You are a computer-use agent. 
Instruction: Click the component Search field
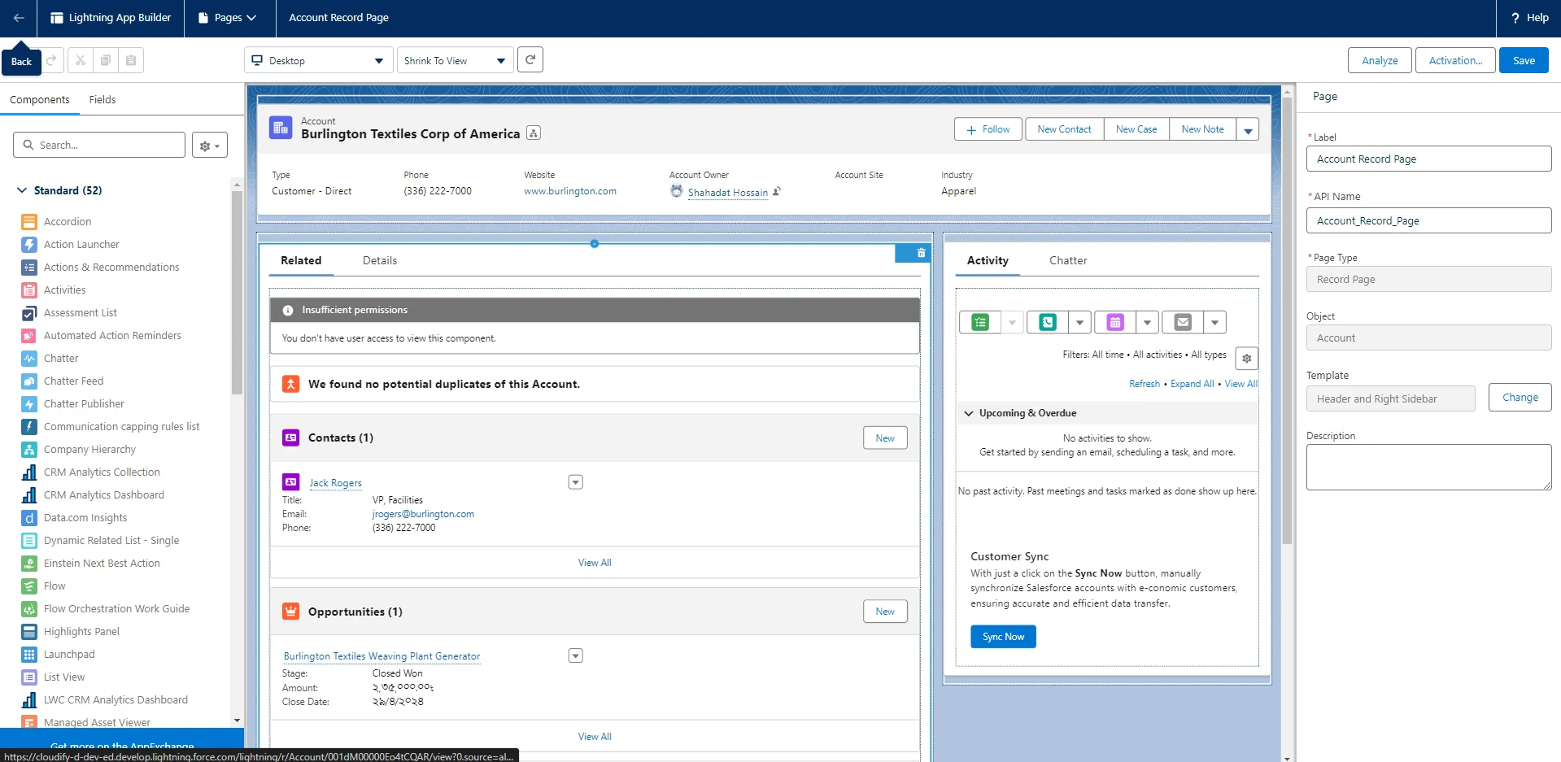[x=99, y=145]
